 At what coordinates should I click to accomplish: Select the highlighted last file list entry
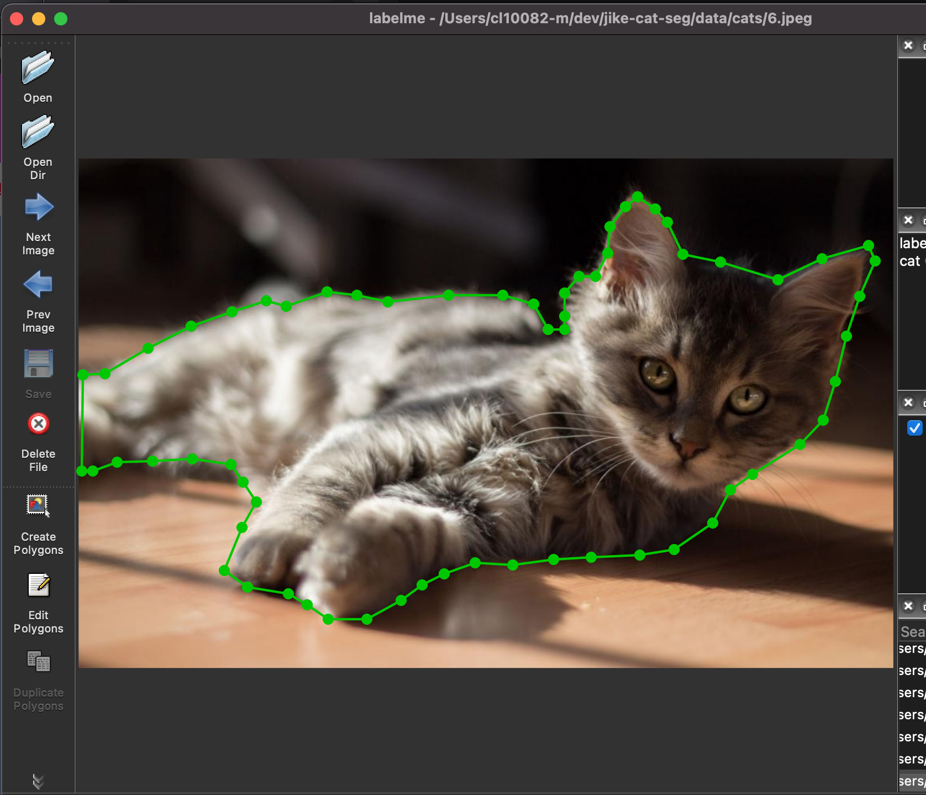(x=912, y=781)
